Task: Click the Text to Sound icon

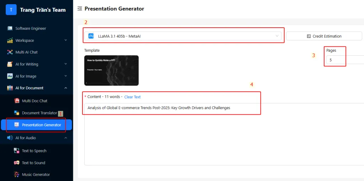Action: point(16,163)
